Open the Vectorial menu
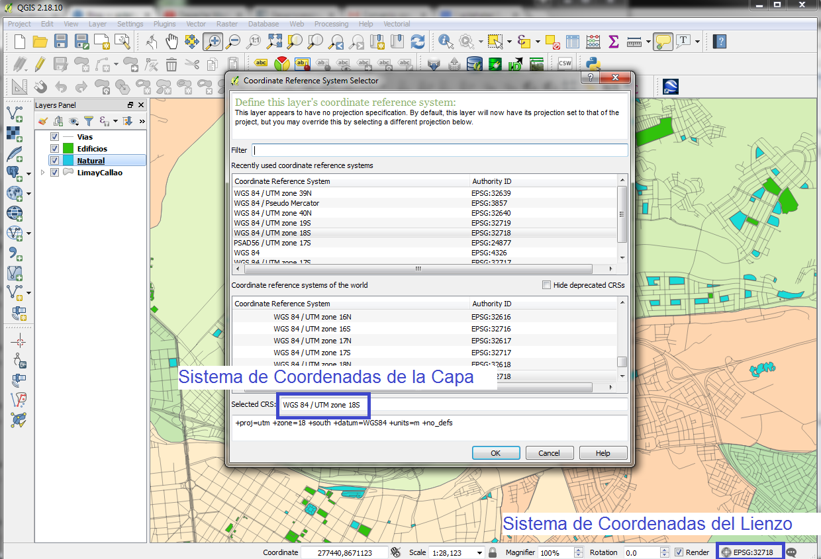821x559 pixels. 397,24
